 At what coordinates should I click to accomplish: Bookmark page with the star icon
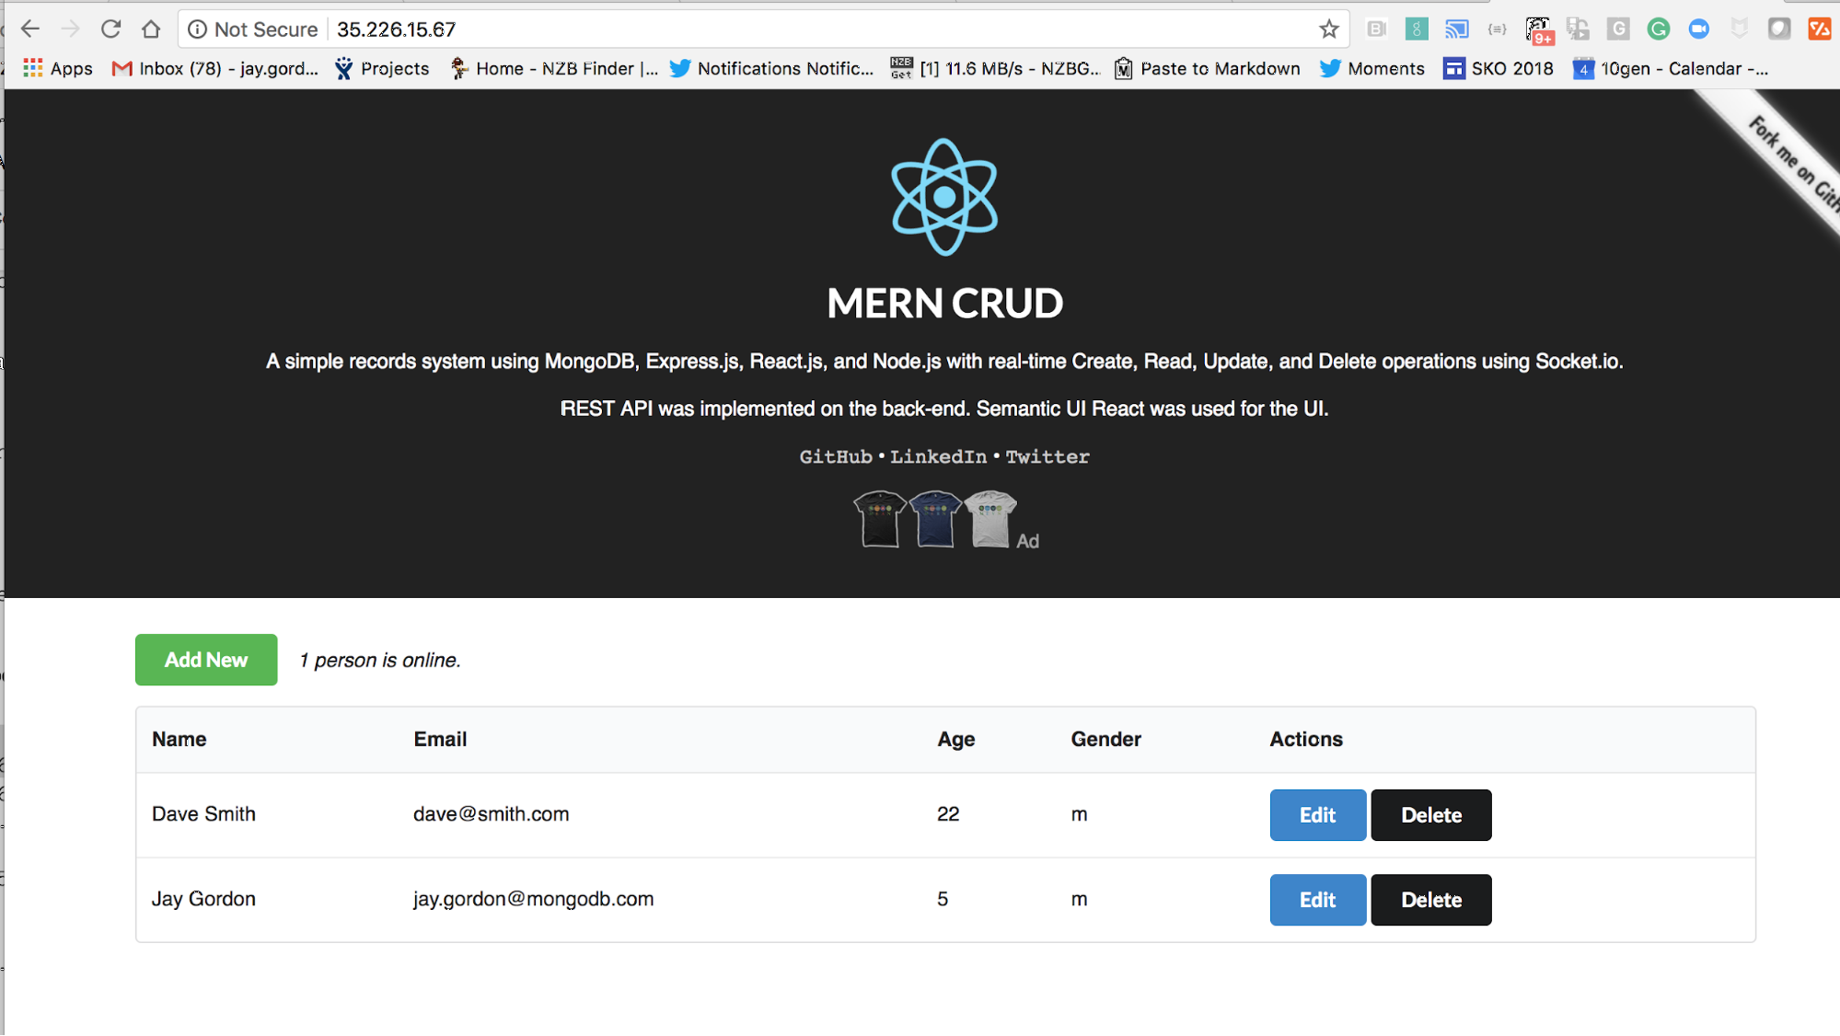(1328, 29)
